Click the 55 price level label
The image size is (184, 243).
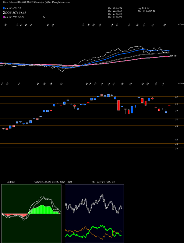coord(176,111)
